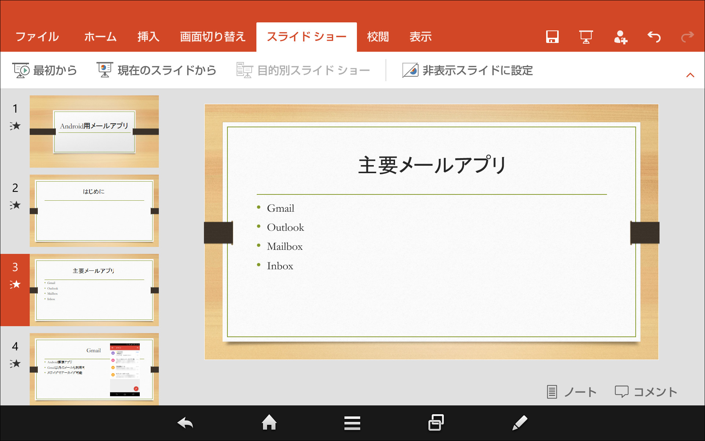Click the Save icon in the title bar
The height and width of the screenshot is (441, 705).
click(x=552, y=36)
